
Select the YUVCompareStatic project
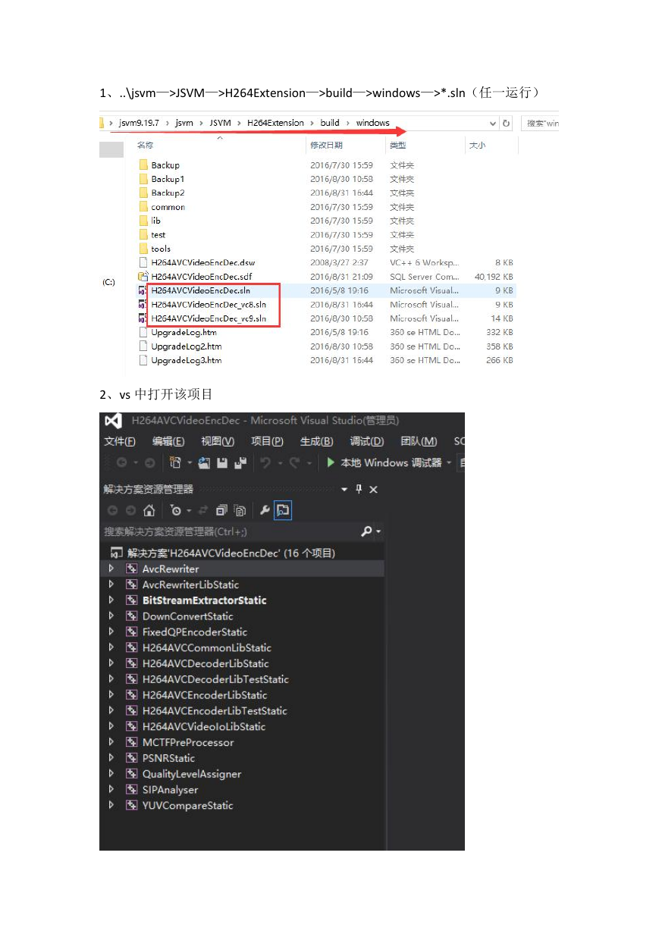[x=187, y=805]
